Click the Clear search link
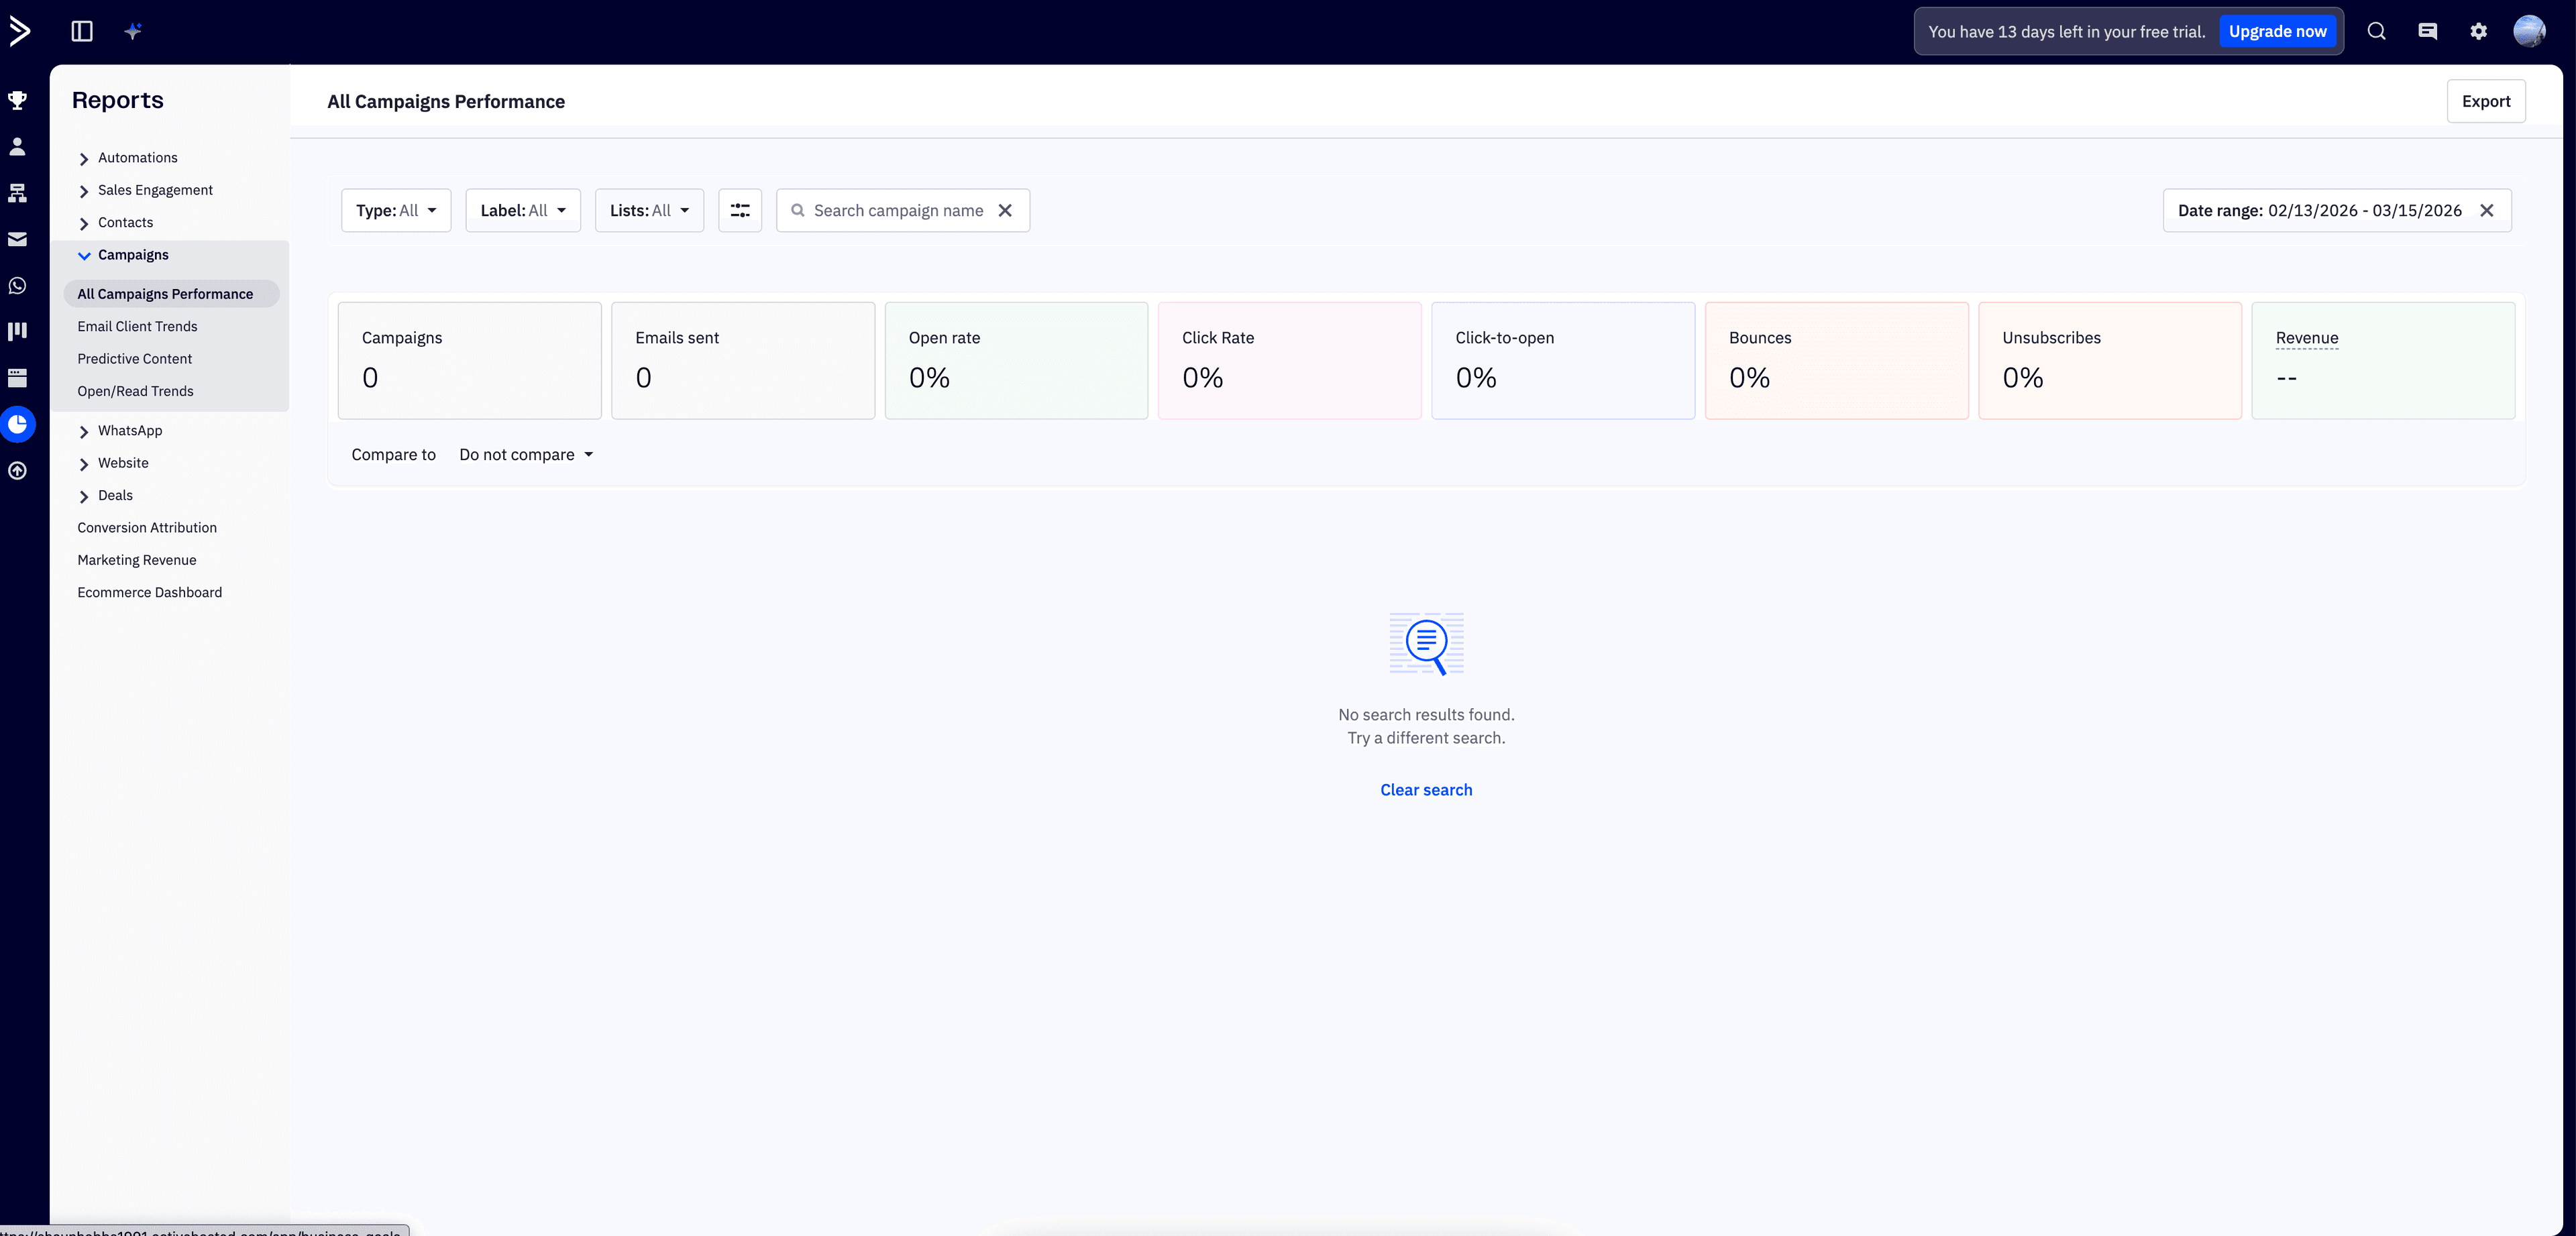Screen dimensions: 2576x1236 [x=1425, y=789]
